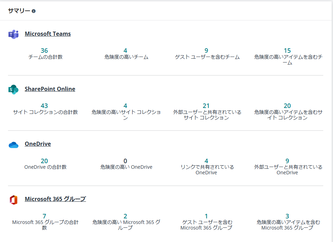The height and width of the screenshot is (242, 333).
Task: Click the 危険度の高いアイテムを含むチーム label
Action: click(288, 60)
